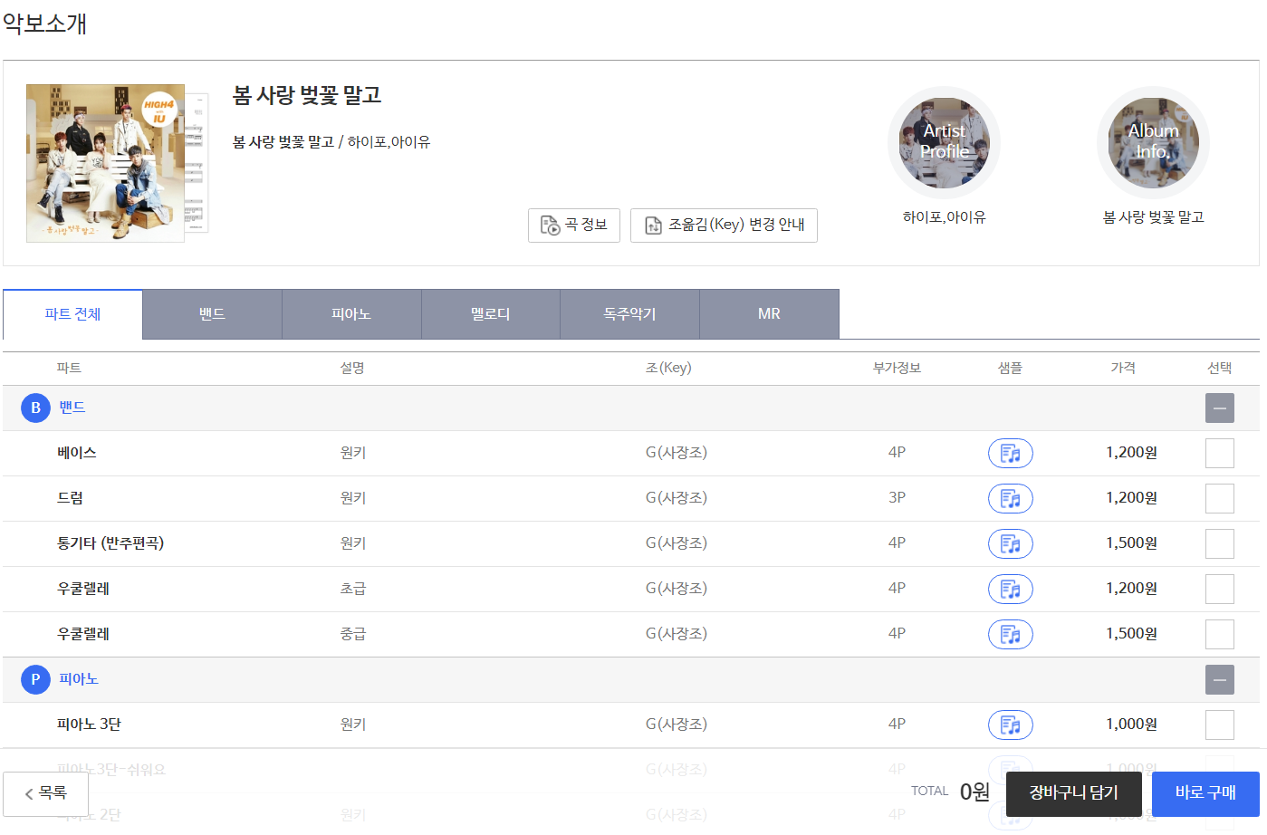Viewport: 1267px width, 835px height.
Task: Switch to the 파트 전체 tab
Action: (x=72, y=314)
